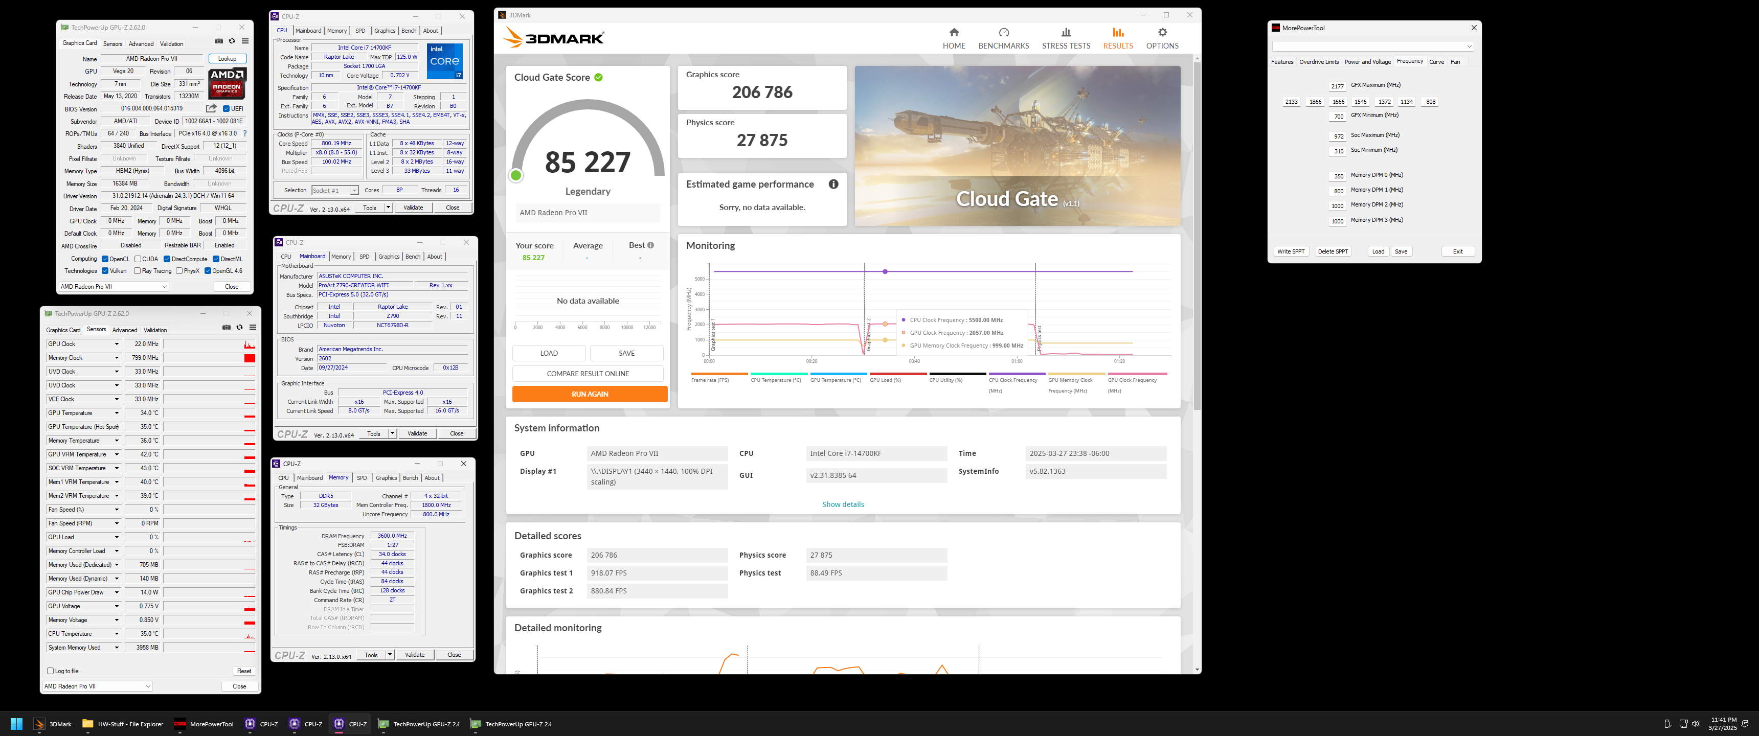The height and width of the screenshot is (736, 1759).
Task: Click the info icon next to Best
Action: click(x=650, y=245)
